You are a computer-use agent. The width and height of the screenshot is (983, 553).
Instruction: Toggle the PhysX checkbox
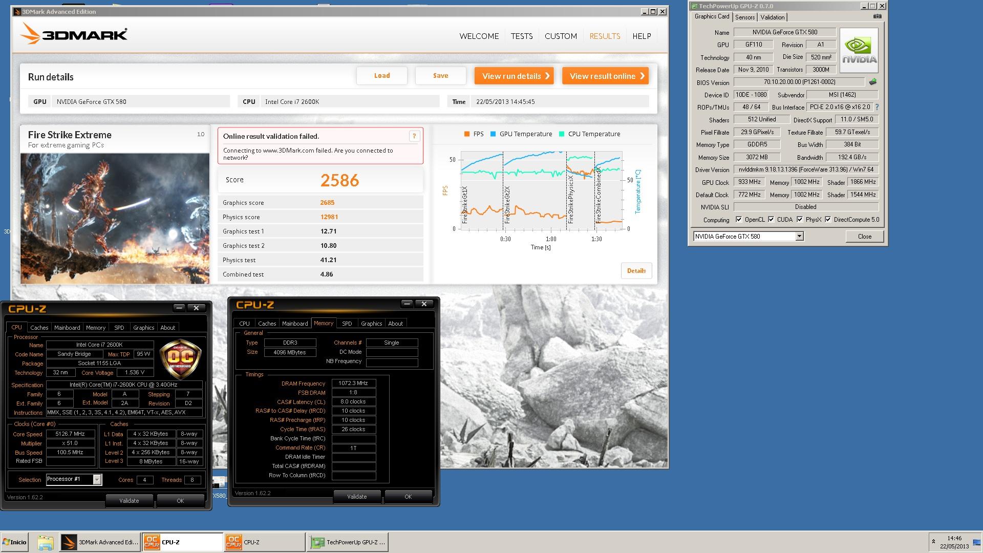800,219
